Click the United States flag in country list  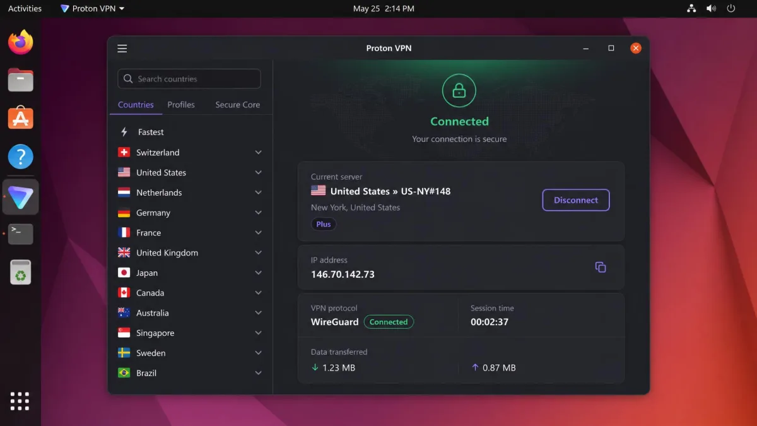124,172
